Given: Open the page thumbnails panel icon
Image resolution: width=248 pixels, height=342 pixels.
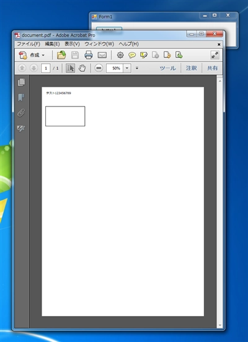Looking at the screenshot, I should [21, 82].
